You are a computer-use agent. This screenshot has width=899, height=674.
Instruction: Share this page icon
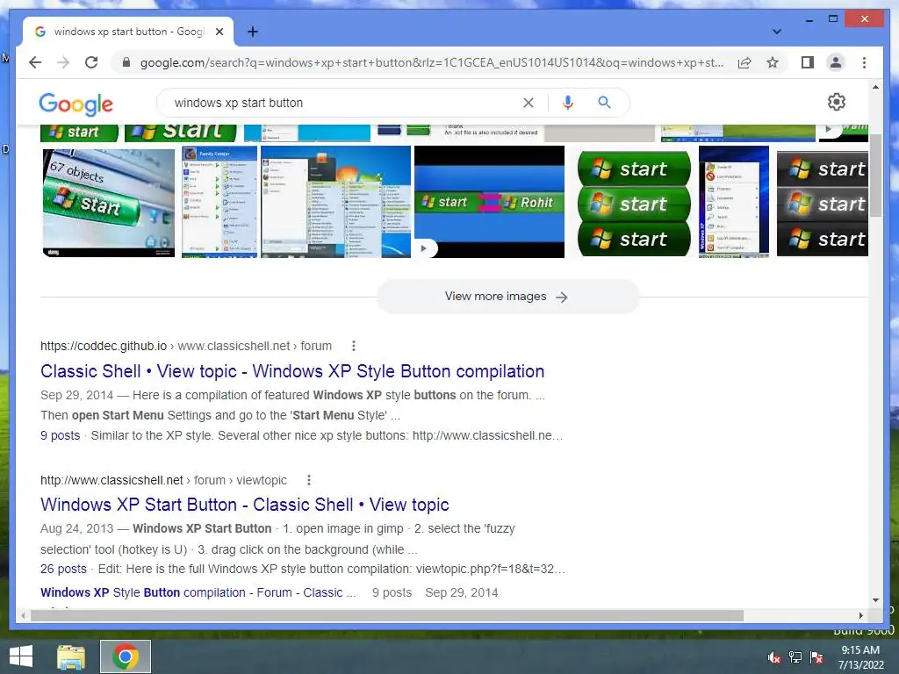[x=744, y=62]
